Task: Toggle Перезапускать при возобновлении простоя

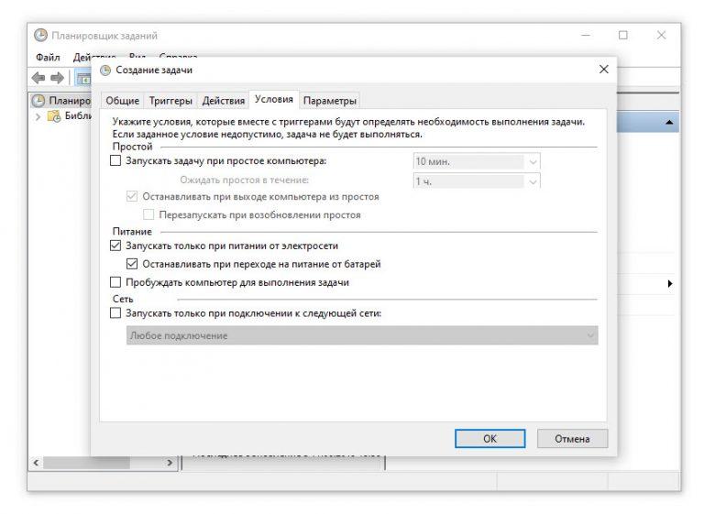Action: (148, 214)
